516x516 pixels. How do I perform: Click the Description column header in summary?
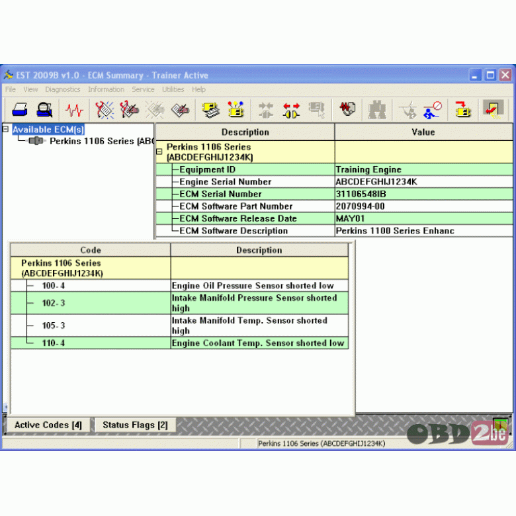pos(245,132)
